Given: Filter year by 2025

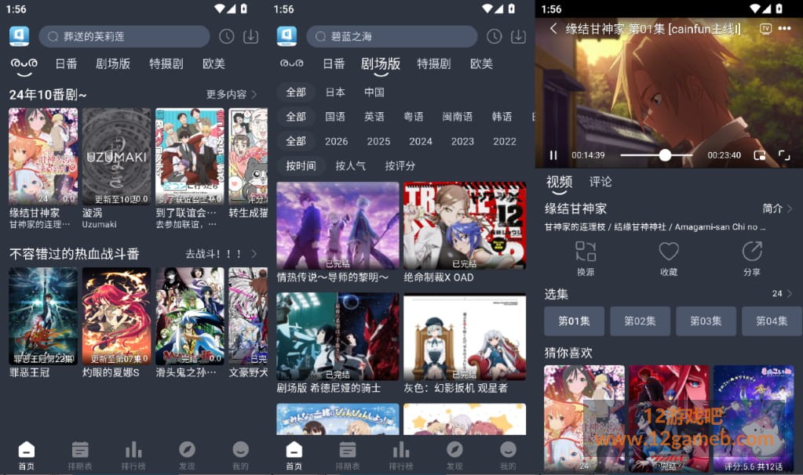Looking at the screenshot, I should (378, 141).
